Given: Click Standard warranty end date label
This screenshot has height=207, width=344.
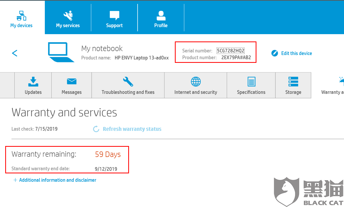Looking at the screenshot, I should coord(41,169).
